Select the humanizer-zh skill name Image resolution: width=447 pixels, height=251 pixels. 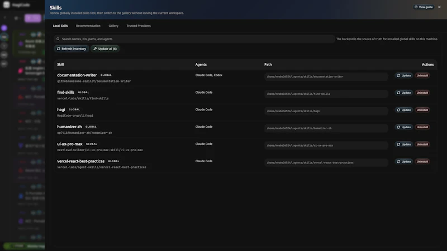tap(69, 127)
